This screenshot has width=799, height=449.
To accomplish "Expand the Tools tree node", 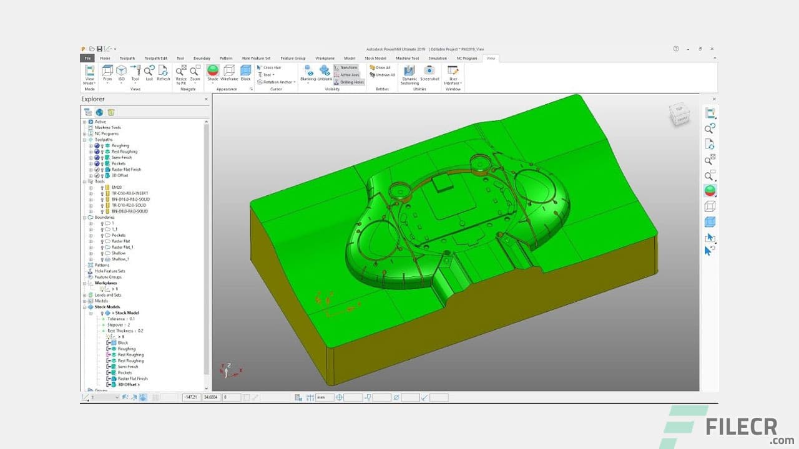I will (x=86, y=181).
